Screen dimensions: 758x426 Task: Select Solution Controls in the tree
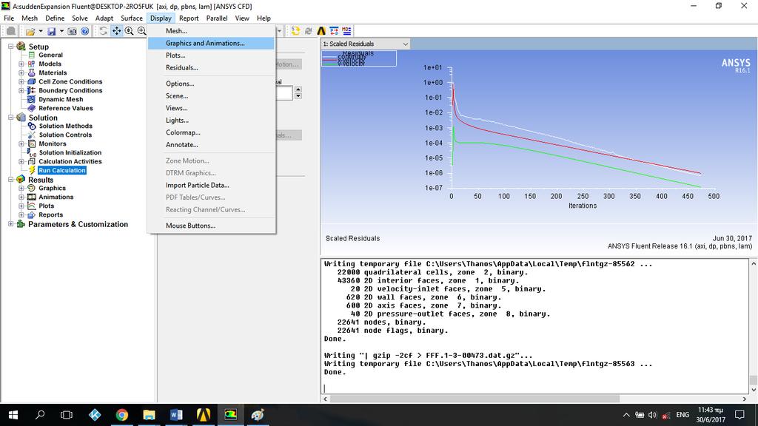65,135
